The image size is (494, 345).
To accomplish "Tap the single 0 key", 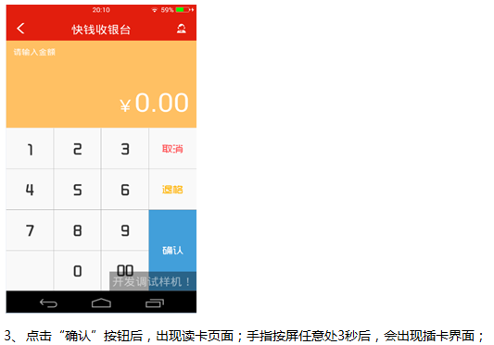I will point(78,271).
